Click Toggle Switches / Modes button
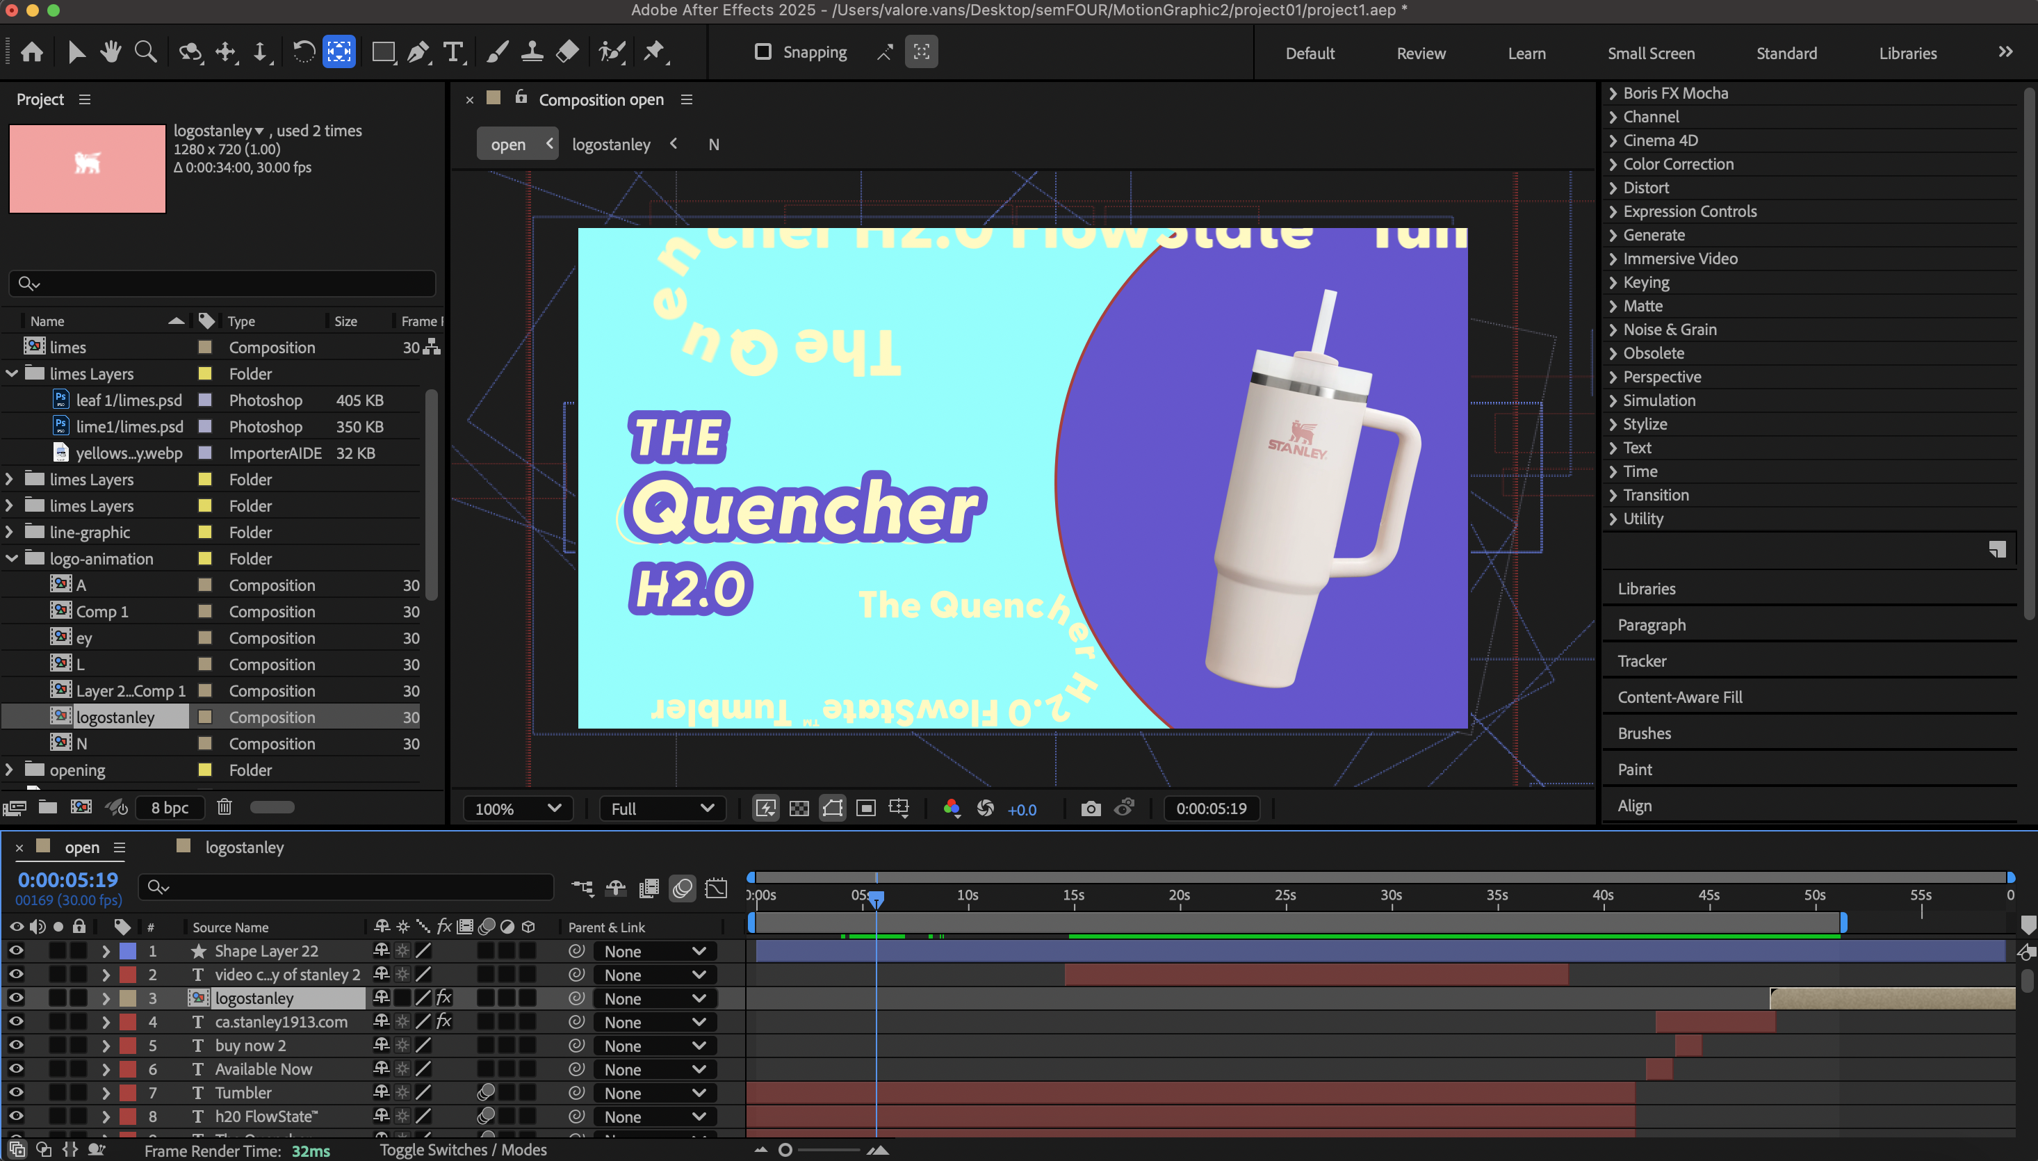2038x1161 pixels. point(462,1150)
